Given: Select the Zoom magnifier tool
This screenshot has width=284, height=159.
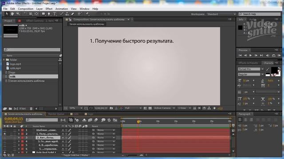Looking at the screenshot, I should pyautogui.click(x=18, y=14).
